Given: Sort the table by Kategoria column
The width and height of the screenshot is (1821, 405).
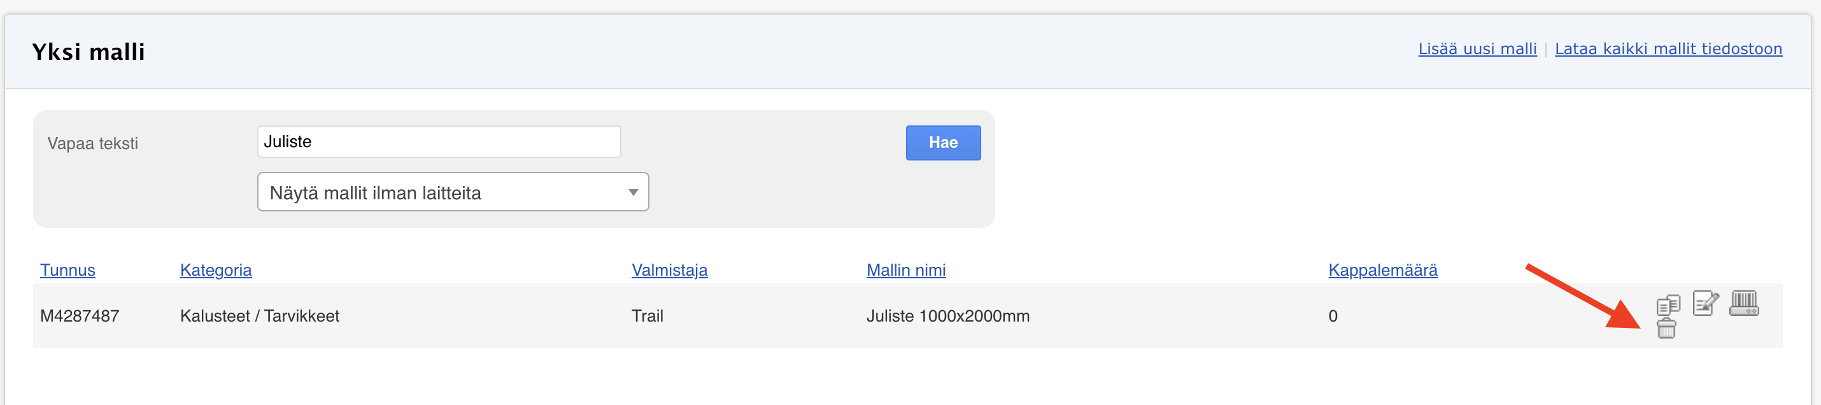Looking at the screenshot, I should coord(216,270).
